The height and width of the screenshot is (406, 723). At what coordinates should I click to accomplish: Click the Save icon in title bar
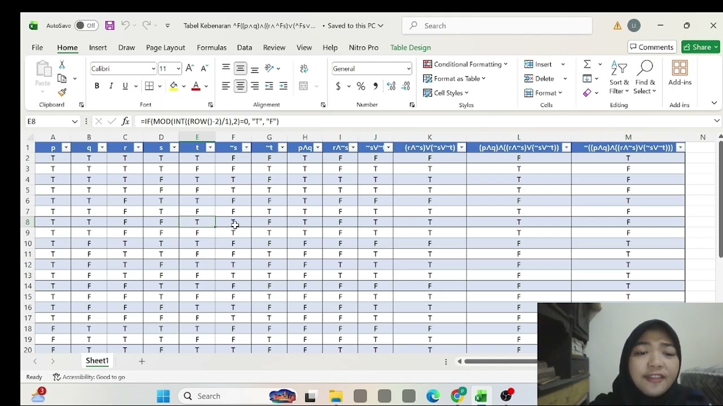[110, 25]
